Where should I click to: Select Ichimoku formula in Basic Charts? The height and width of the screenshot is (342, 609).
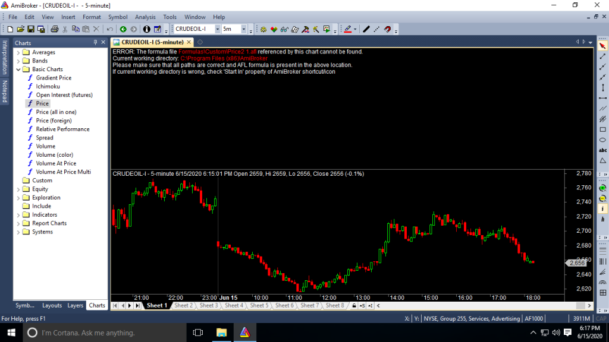[x=48, y=87]
